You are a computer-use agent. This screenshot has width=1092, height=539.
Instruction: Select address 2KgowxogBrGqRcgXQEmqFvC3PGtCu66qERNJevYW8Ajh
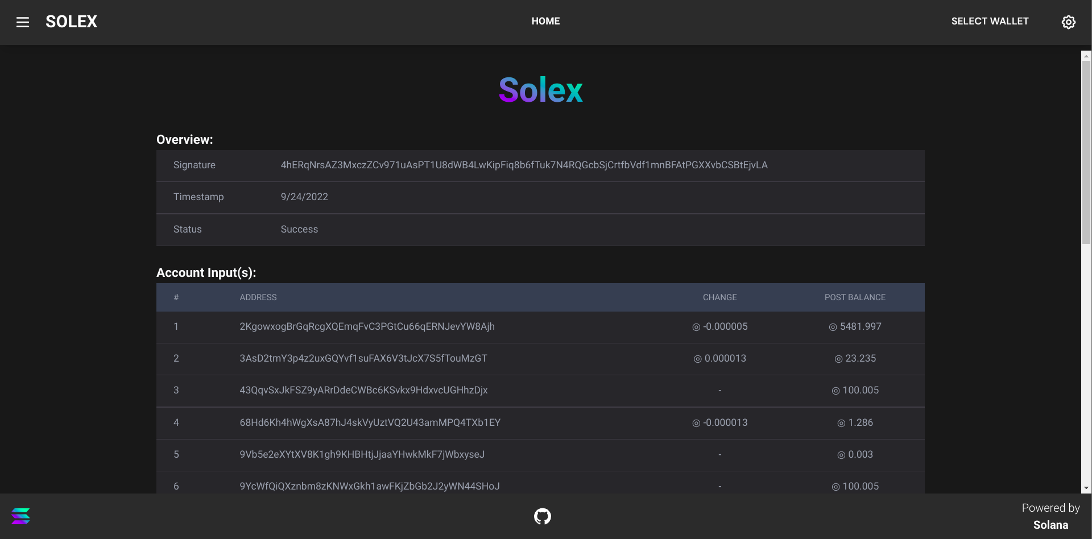367,327
